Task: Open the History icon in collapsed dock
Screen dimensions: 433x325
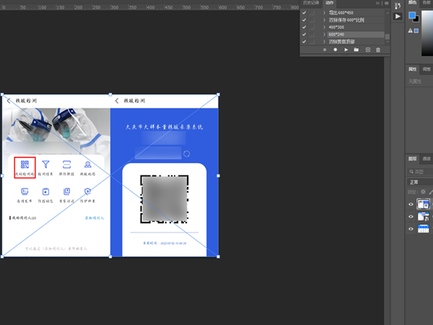Action: (x=398, y=6)
